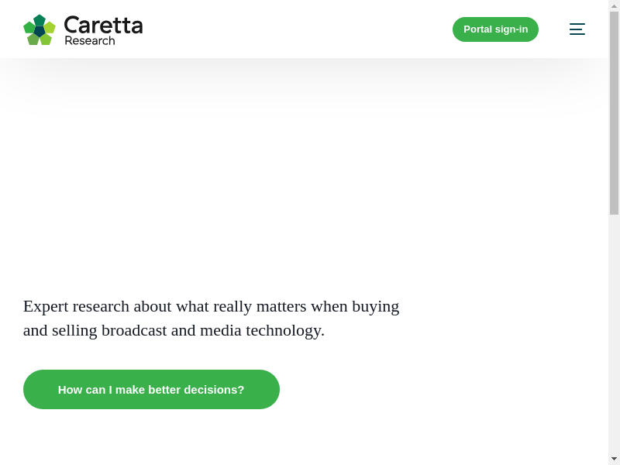Click the scrollbar track below the thumb

614,333
